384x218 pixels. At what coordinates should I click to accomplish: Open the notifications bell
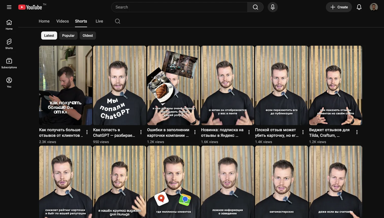[x=359, y=7]
